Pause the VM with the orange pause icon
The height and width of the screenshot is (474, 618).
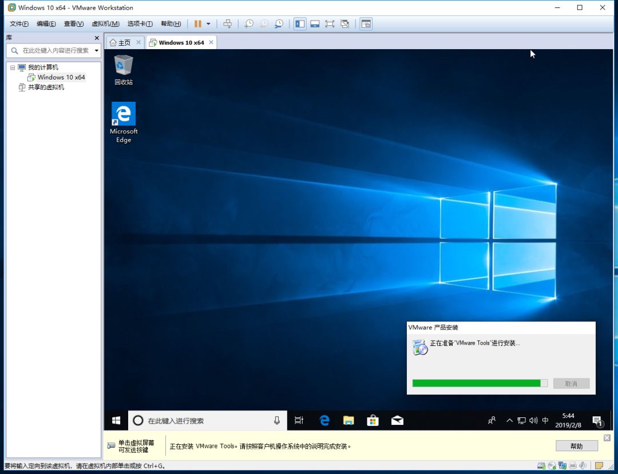[198, 24]
